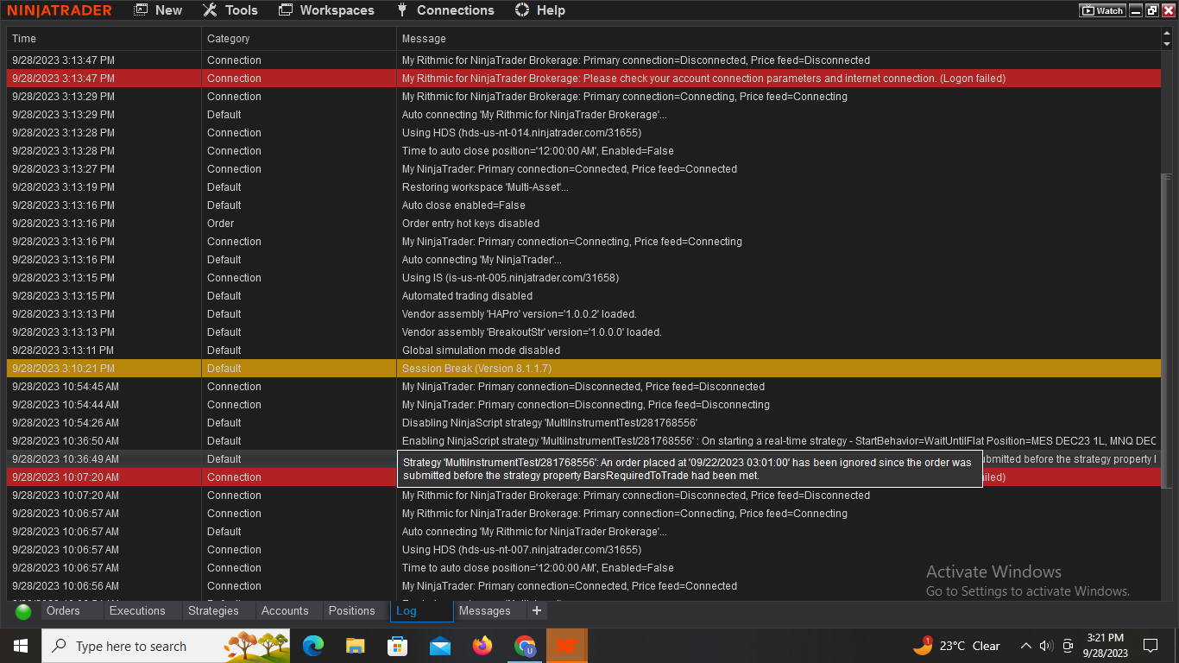The image size is (1179, 663).
Task: Select the Enabling NinjaScript strategy row
Action: pyautogui.click(x=583, y=441)
